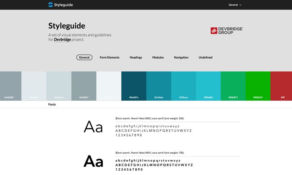Pick the #05b871 green swatch
This screenshot has height=175, width=292.
point(233,86)
